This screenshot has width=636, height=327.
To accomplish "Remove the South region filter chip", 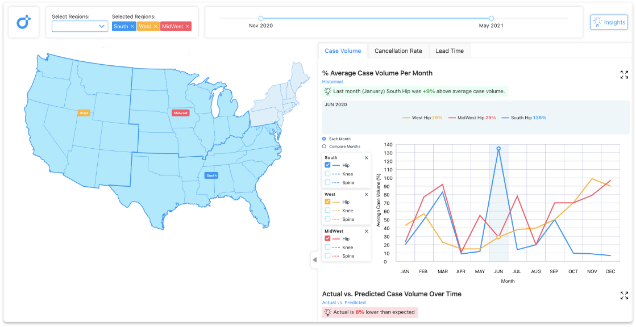I will point(131,26).
